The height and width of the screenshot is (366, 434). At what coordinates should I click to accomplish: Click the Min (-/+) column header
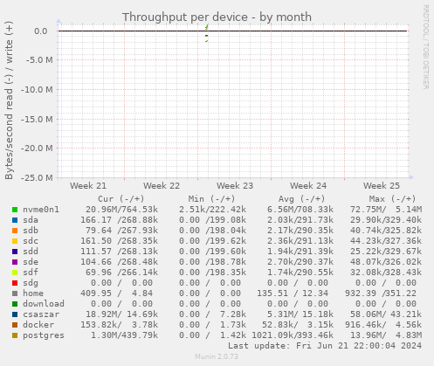coord(211,199)
